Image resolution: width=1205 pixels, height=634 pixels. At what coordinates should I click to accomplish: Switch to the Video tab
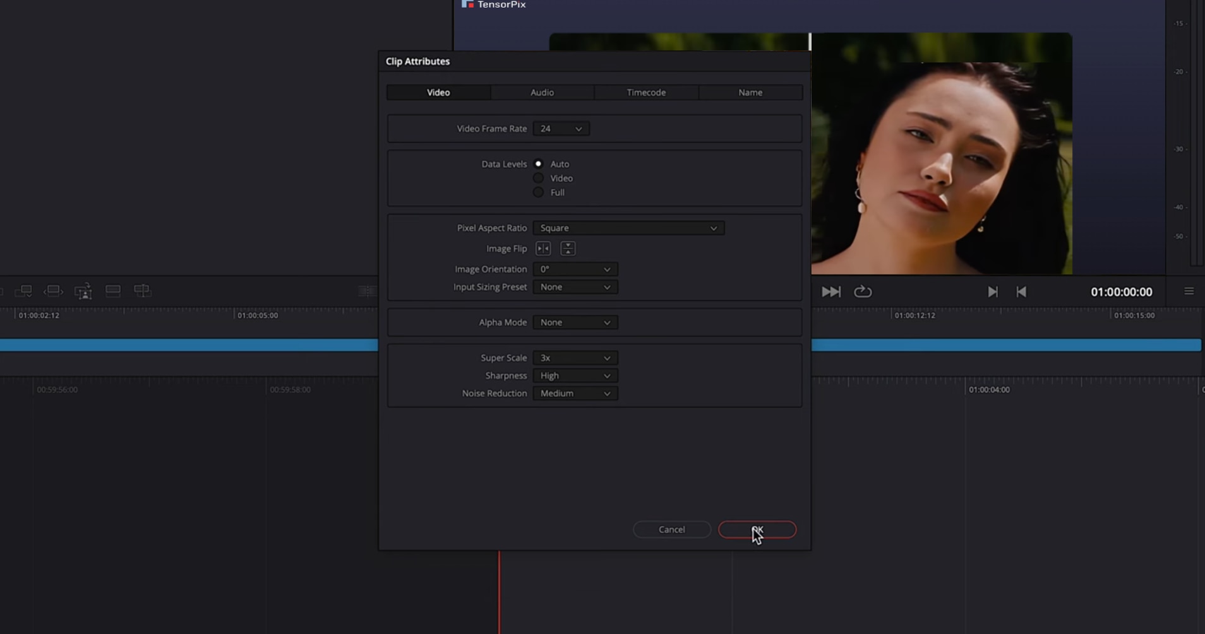[438, 93]
